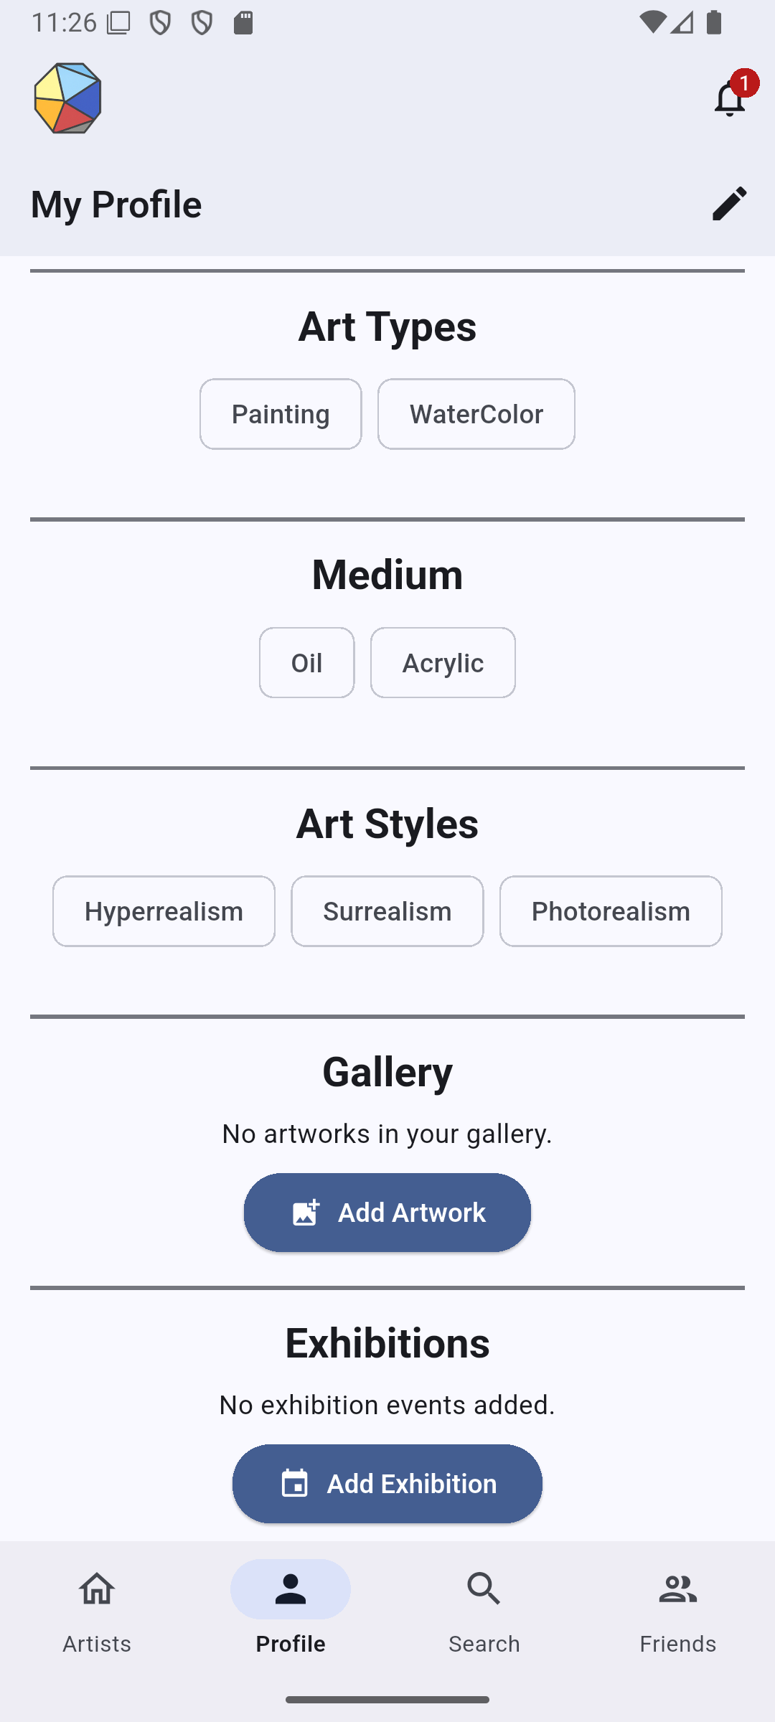
Task: Select the Painting art type chip
Action: tap(281, 414)
